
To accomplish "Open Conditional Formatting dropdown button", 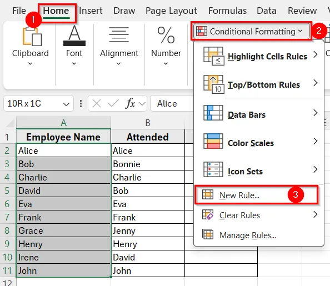I will [x=252, y=31].
